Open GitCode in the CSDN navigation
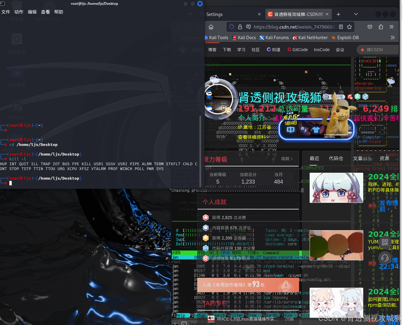403x325 pixels. (298, 50)
